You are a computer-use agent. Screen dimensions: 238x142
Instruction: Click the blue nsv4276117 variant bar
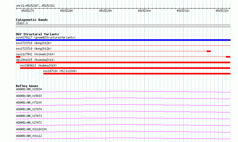[x=123, y=40]
